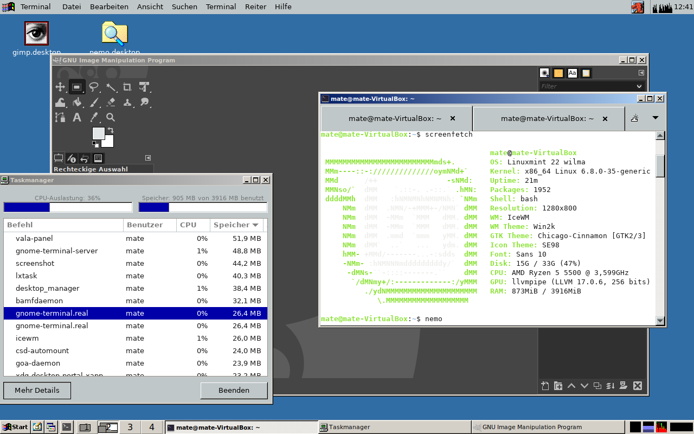Swap foreground and background colors
The width and height of the screenshot is (694, 434).
click(111, 130)
